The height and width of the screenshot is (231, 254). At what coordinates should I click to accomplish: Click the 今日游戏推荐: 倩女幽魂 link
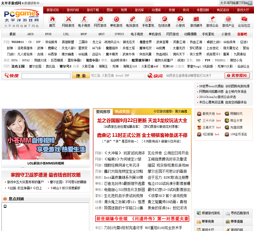pyautogui.click(x=170, y=111)
